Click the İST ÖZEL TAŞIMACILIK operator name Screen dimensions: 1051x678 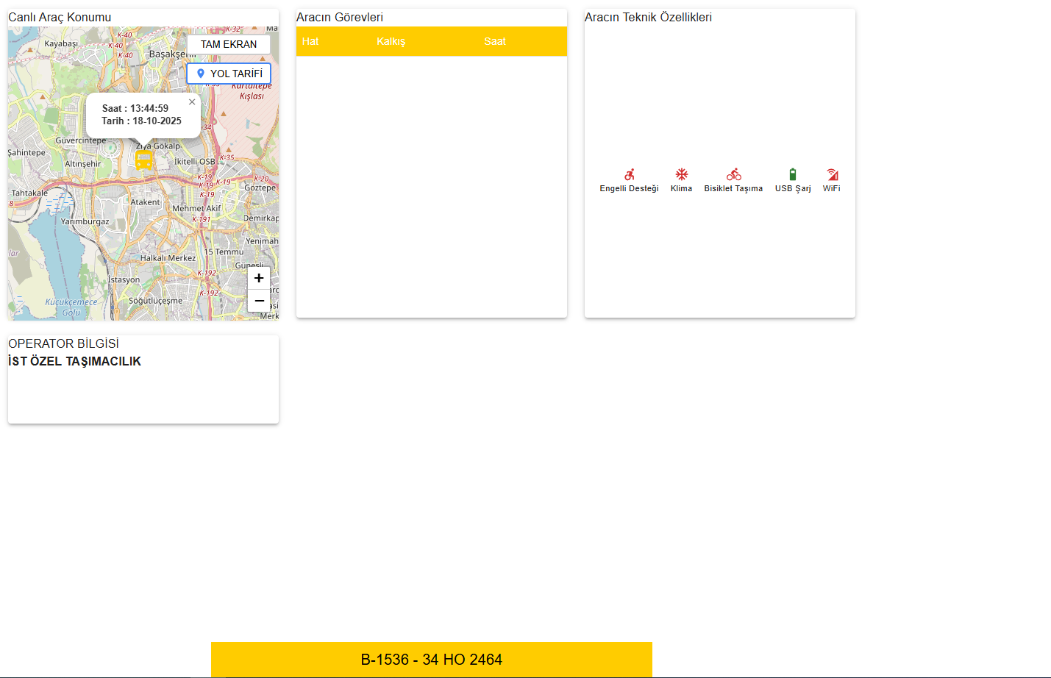click(x=74, y=361)
